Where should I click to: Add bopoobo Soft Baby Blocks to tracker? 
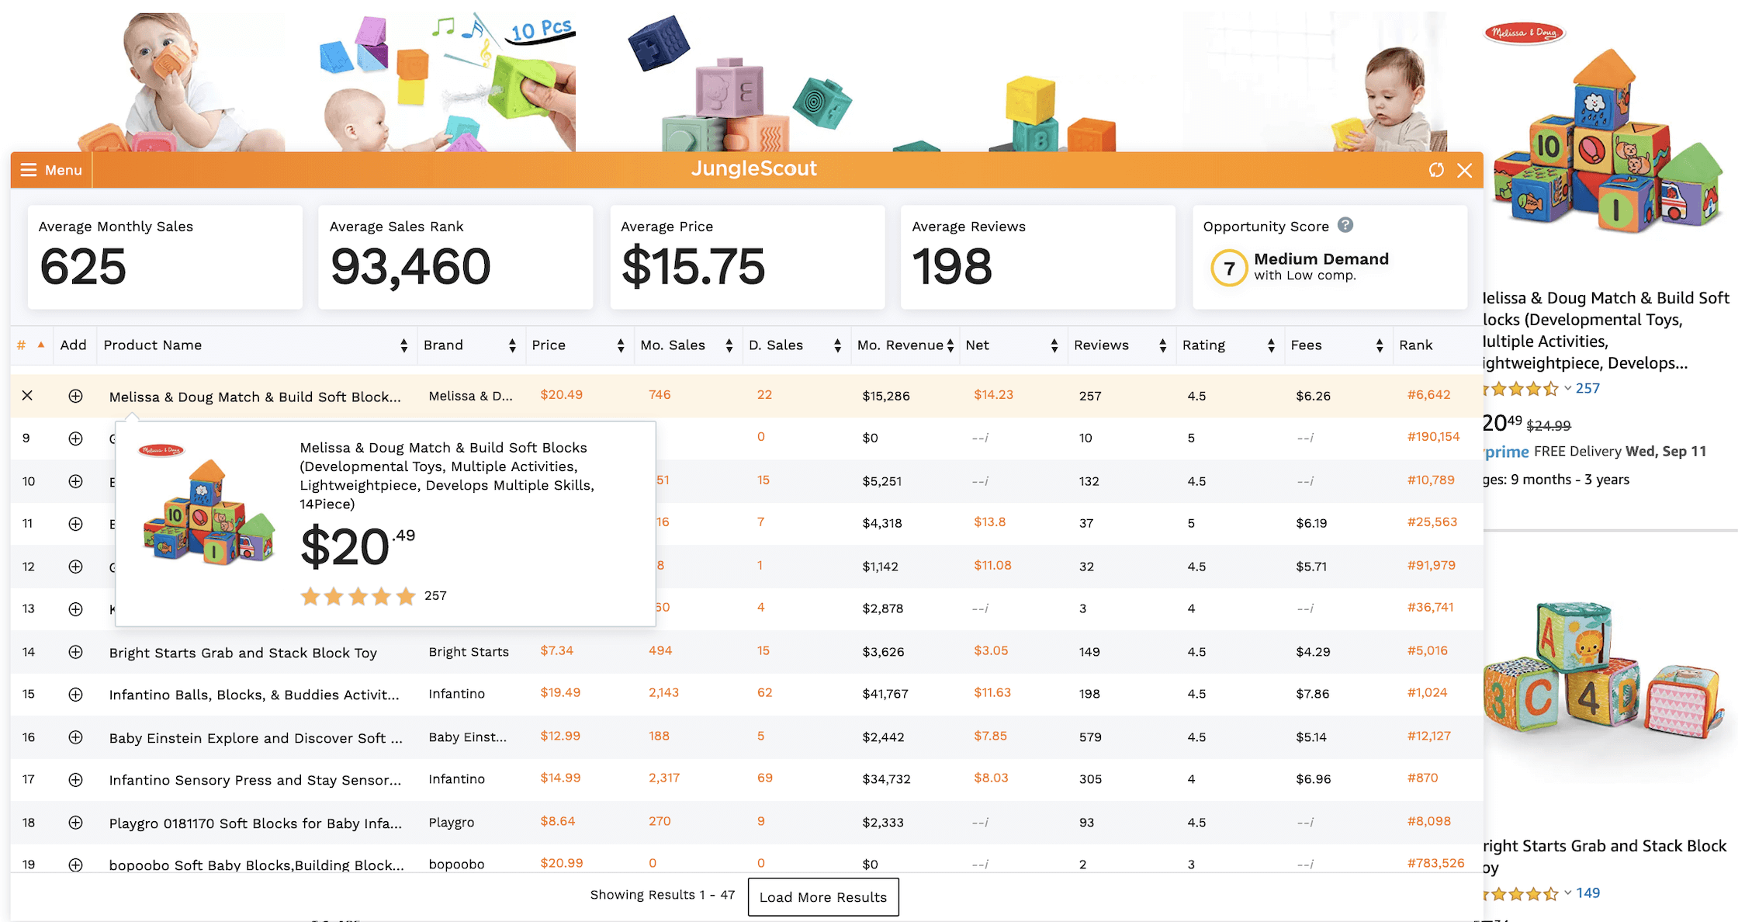pos(75,865)
